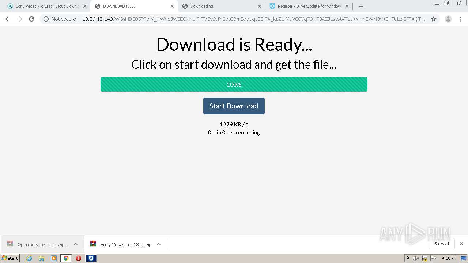This screenshot has width=468, height=263.
Task: Close the DriverUpdate Register tab
Action: (347, 6)
